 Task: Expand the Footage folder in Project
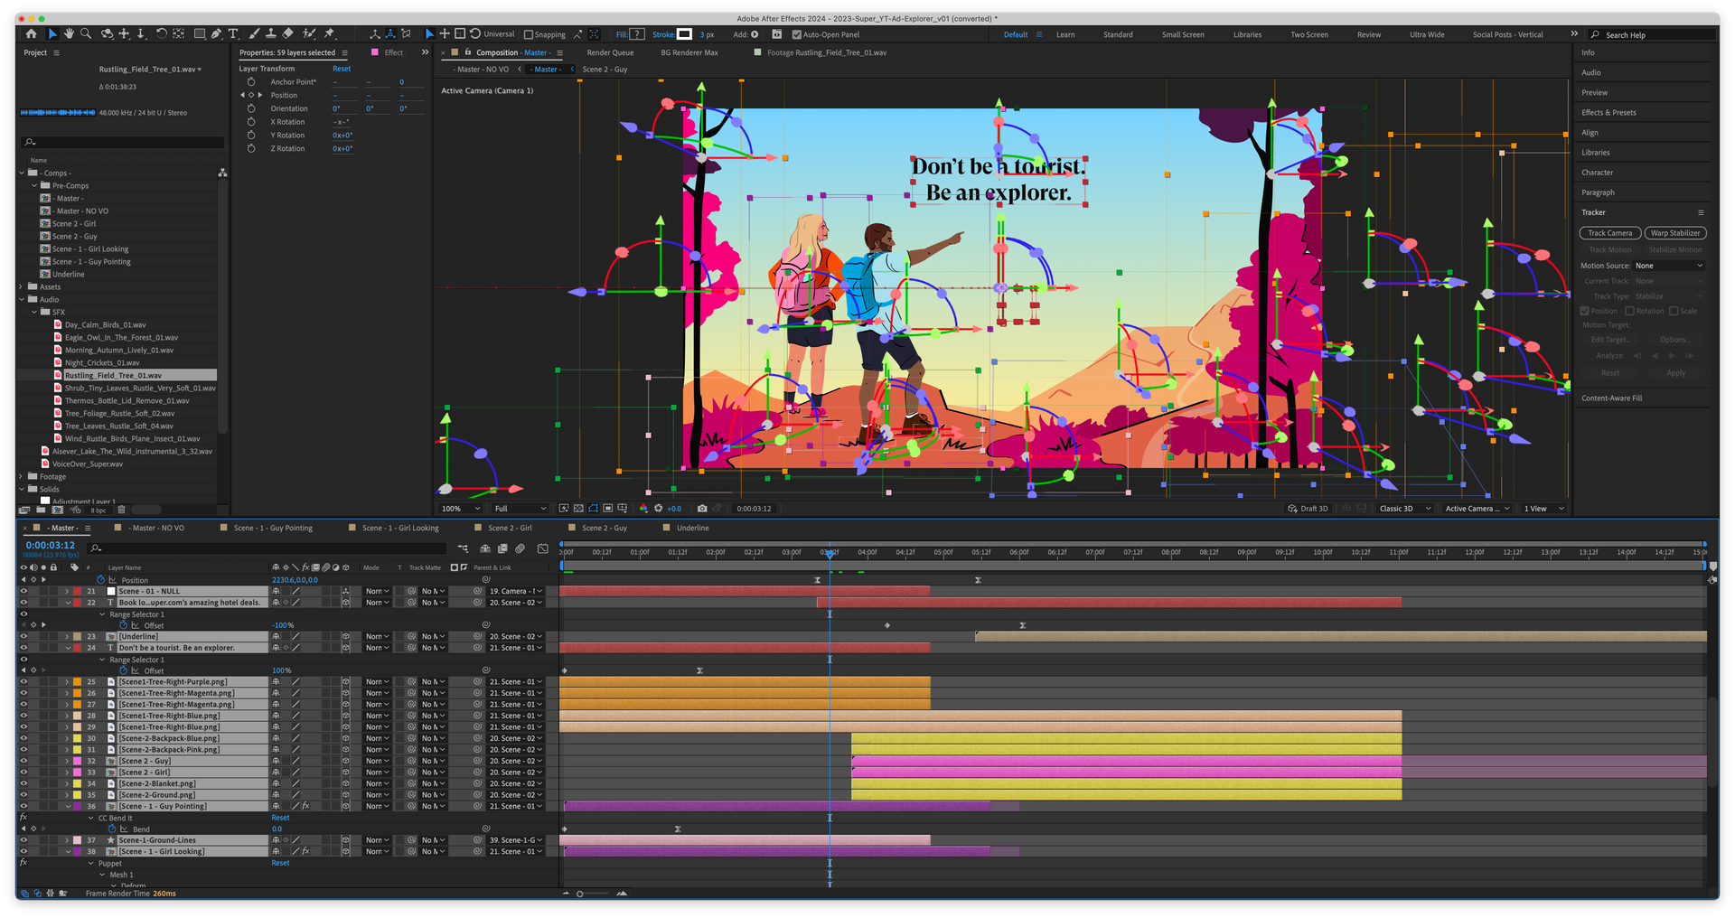[x=22, y=477]
